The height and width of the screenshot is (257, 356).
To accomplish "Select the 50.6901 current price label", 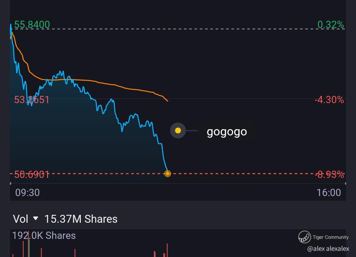I will coord(32,174).
